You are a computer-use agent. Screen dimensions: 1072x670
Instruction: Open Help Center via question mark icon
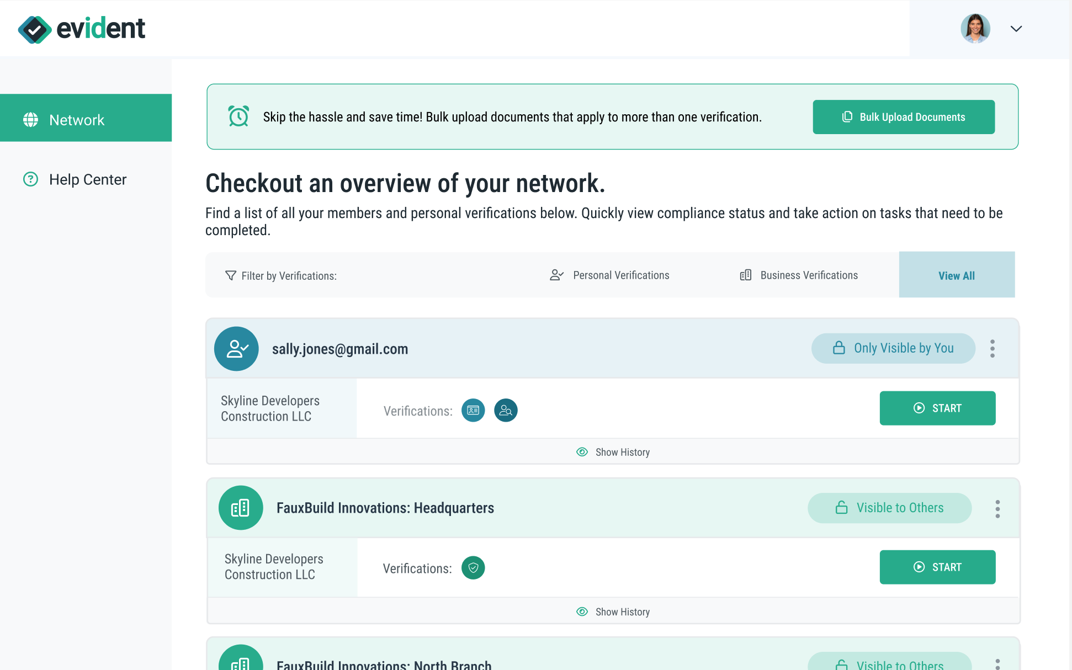(30, 179)
